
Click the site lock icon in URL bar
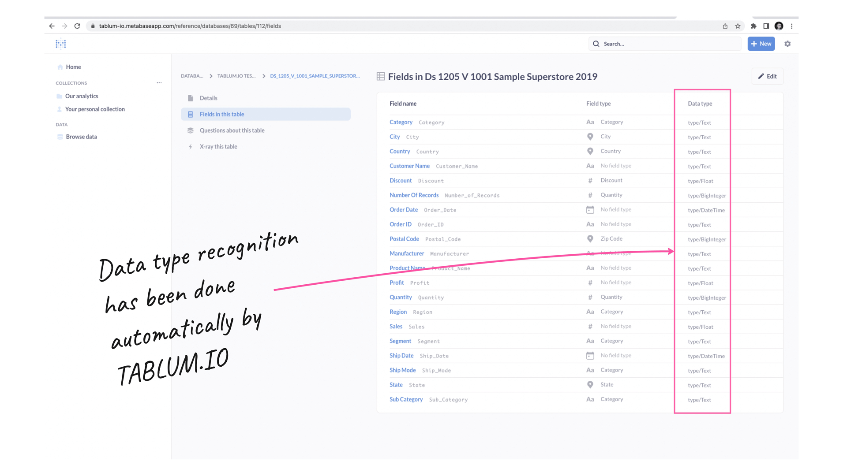[x=93, y=26]
